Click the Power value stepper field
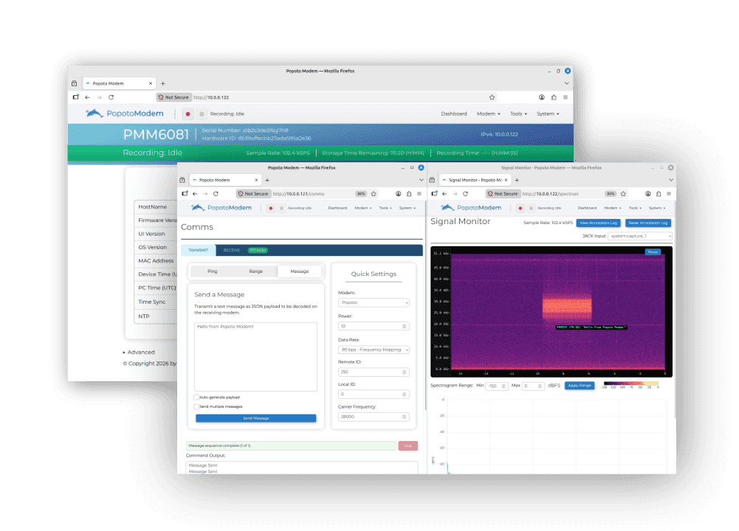Screen dimensions: 739x531 pos(374,326)
